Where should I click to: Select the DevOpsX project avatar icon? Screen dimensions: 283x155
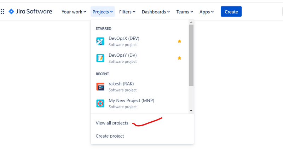(x=100, y=41)
